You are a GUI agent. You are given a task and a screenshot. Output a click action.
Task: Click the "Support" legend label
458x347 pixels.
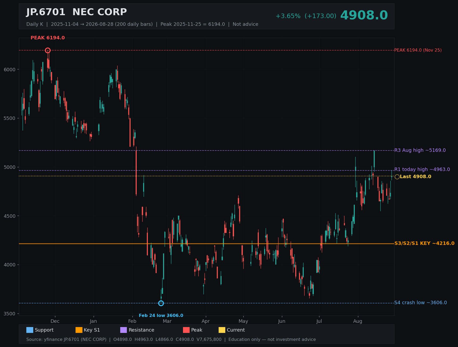point(44,330)
